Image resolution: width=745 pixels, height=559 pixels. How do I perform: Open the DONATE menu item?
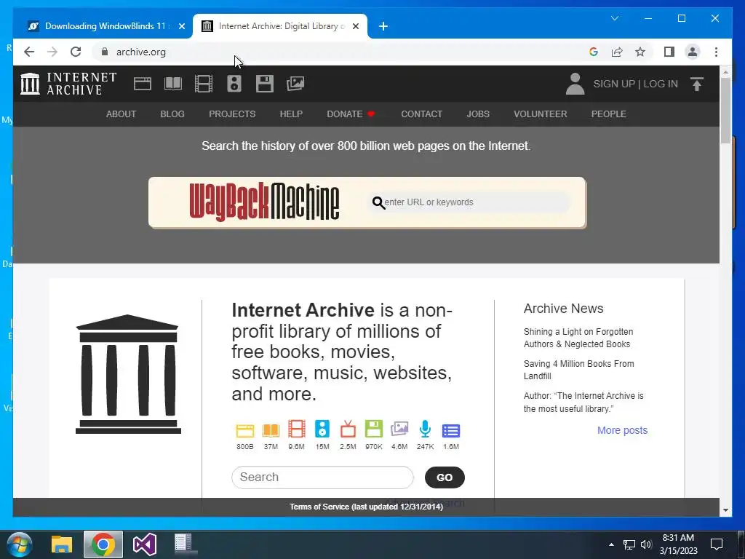click(351, 114)
